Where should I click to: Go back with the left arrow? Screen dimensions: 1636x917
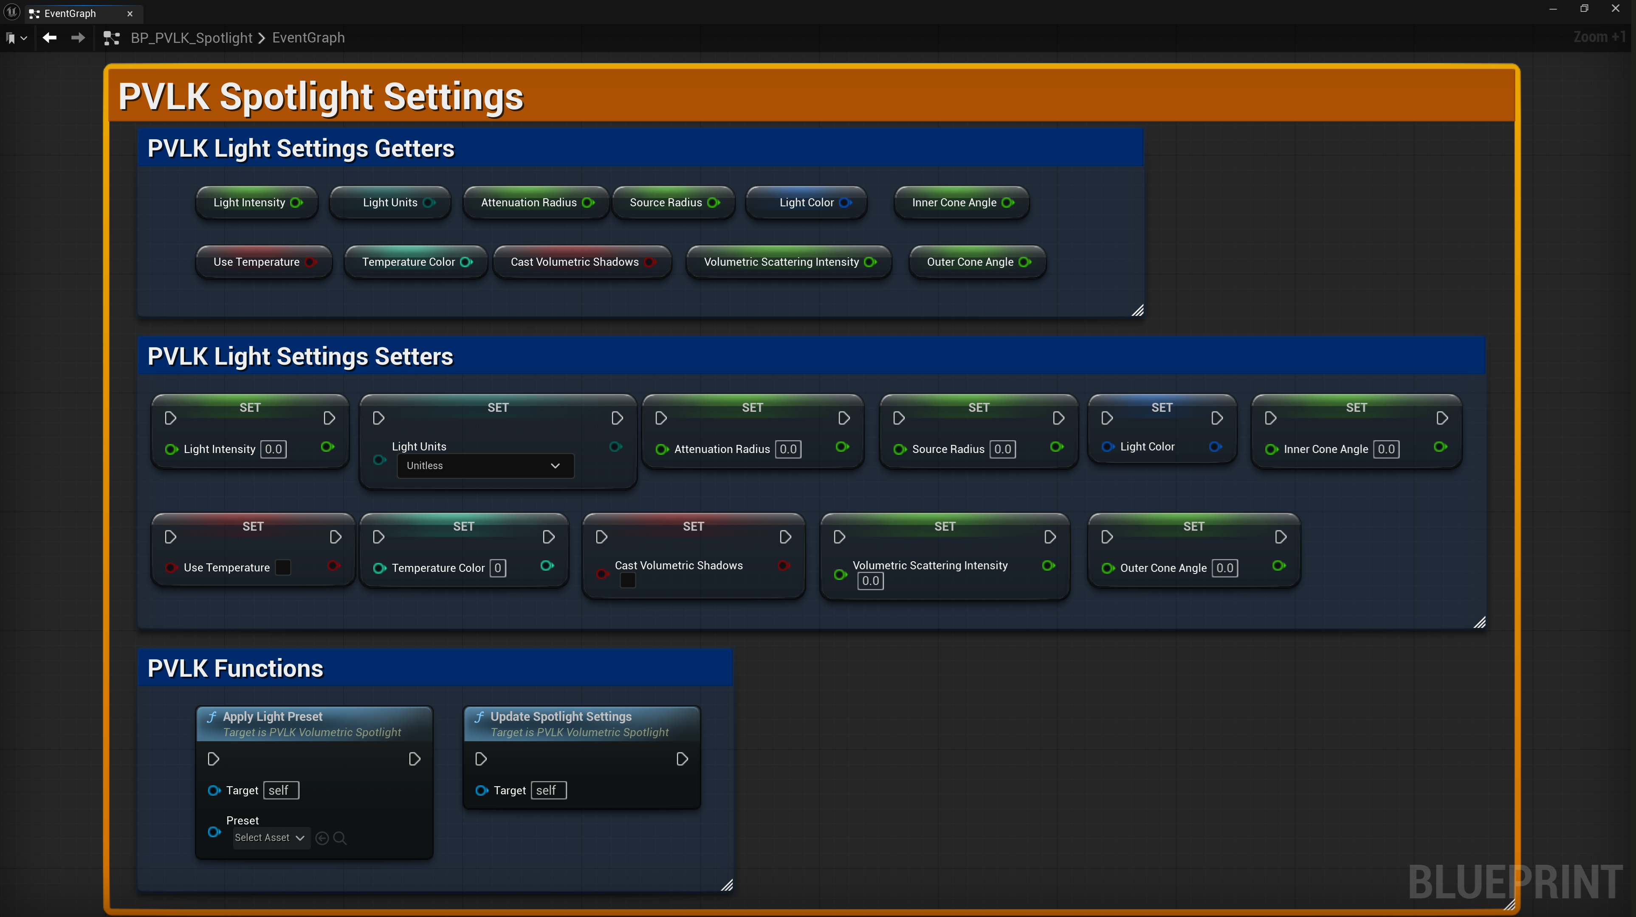click(x=50, y=38)
